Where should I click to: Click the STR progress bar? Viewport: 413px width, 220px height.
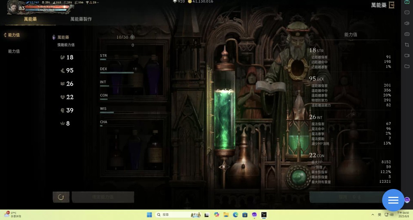(x=117, y=59)
